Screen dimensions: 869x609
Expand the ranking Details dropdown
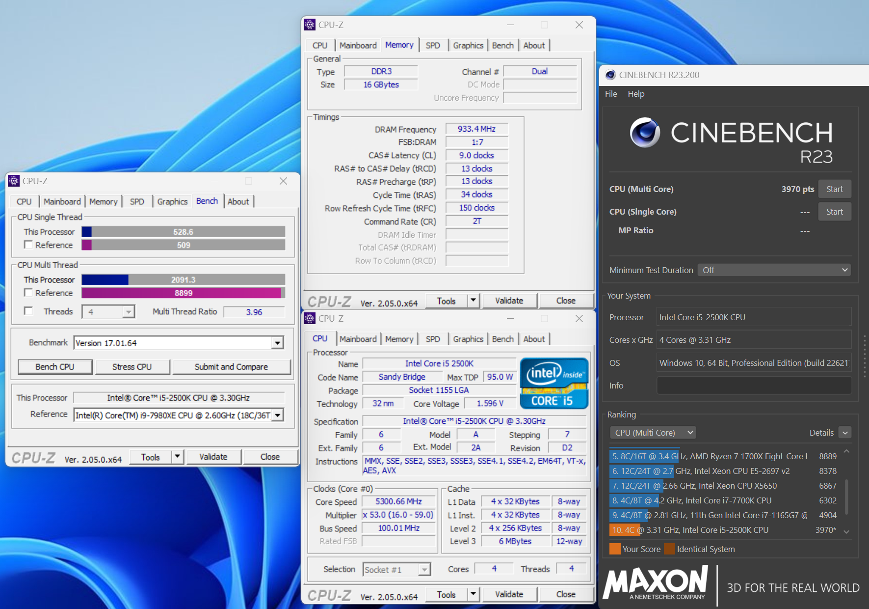tap(844, 433)
